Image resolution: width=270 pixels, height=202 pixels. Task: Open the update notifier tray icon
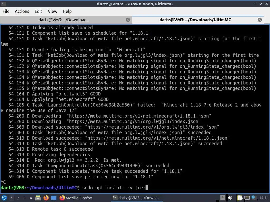(x=253, y=198)
